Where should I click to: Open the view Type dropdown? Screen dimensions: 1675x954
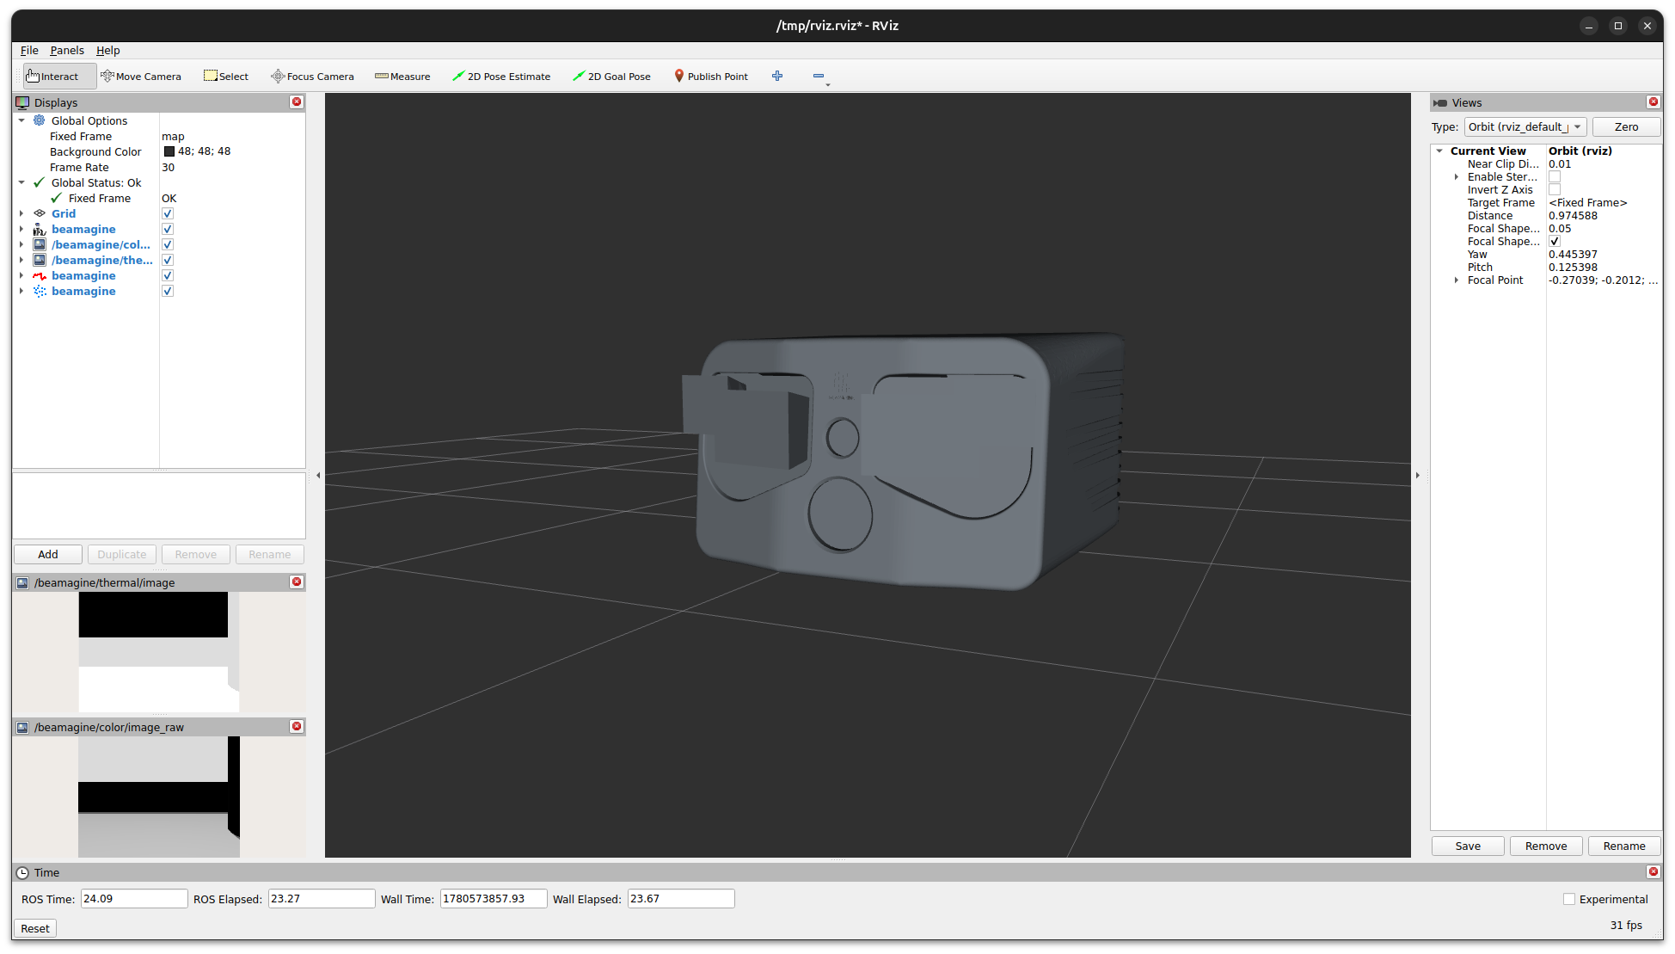pos(1525,126)
